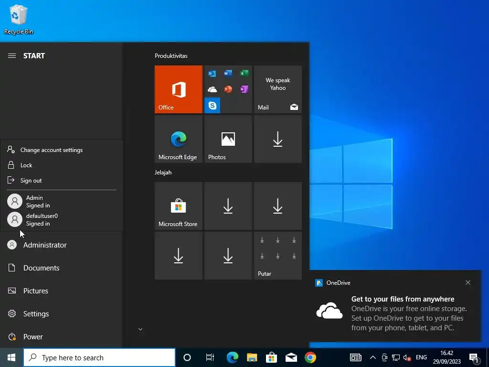Open Skype in the Office folder tile
The height and width of the screenshot is (367, 489).
click(212, 106)
